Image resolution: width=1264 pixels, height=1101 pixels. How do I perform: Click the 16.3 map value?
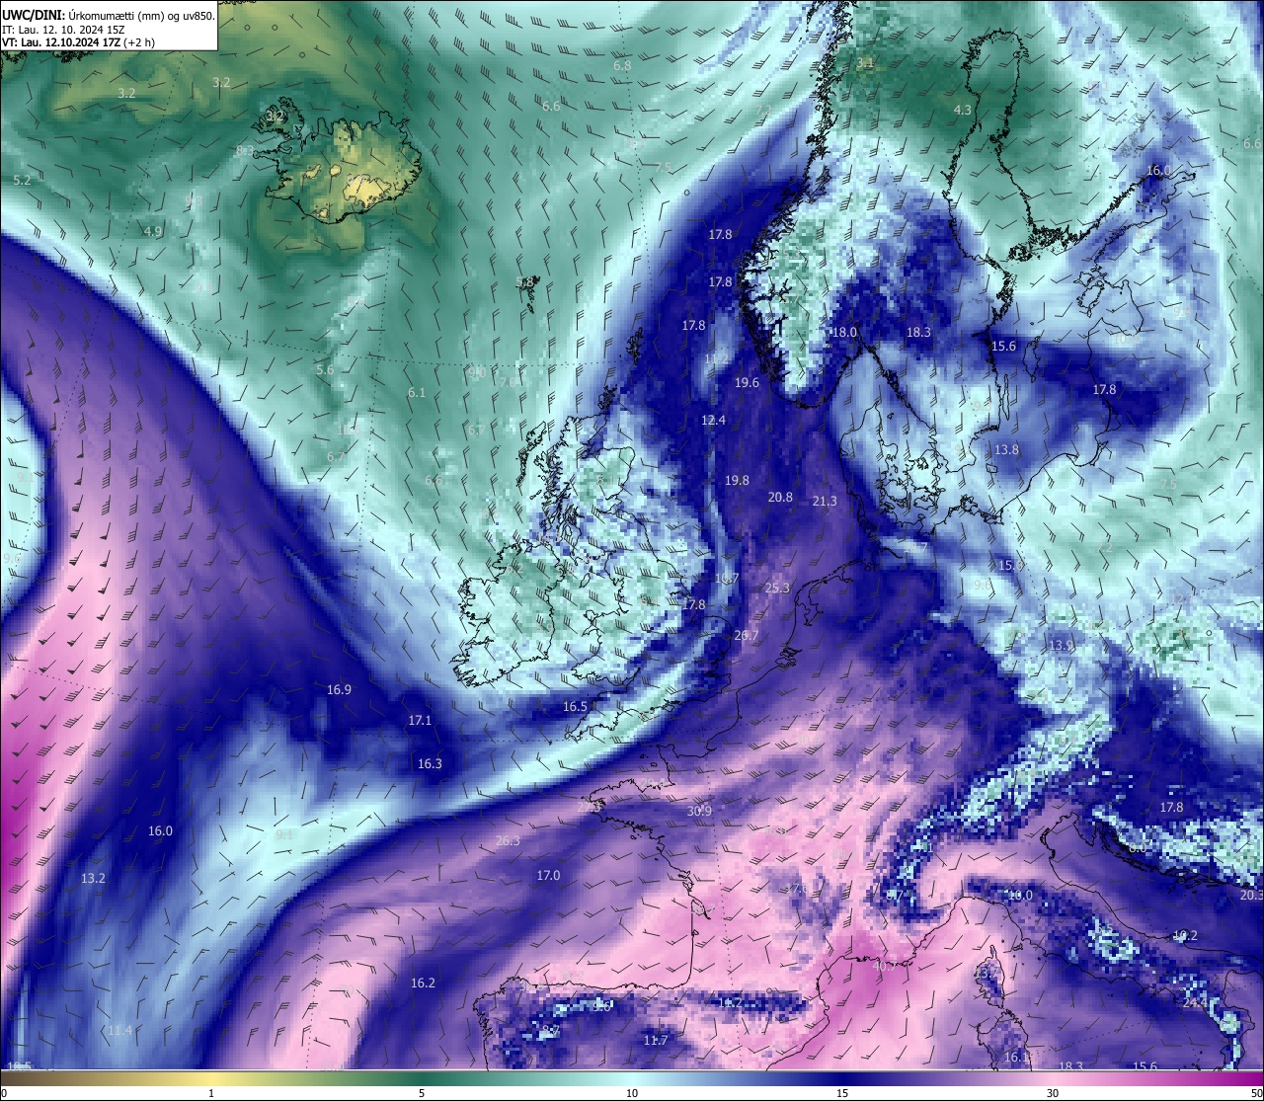point(430,763)
